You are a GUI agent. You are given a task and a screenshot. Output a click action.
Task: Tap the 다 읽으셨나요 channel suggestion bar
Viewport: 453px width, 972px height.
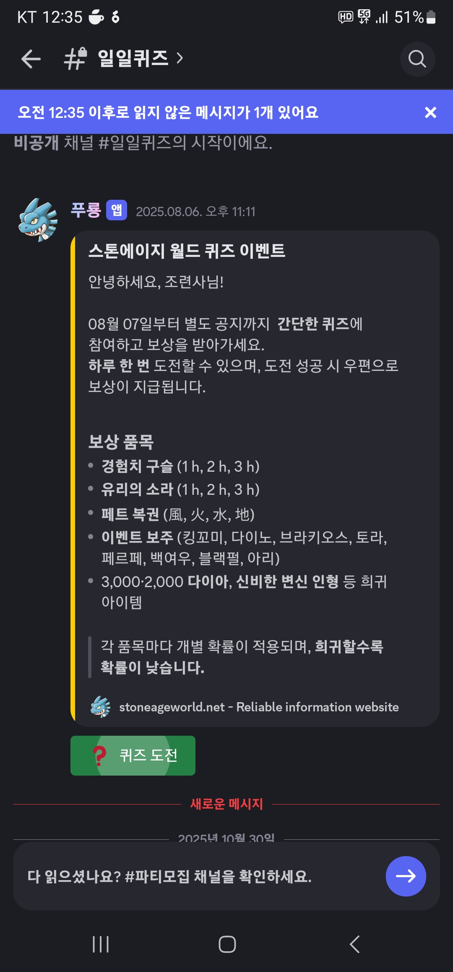(x=169, y=876)
